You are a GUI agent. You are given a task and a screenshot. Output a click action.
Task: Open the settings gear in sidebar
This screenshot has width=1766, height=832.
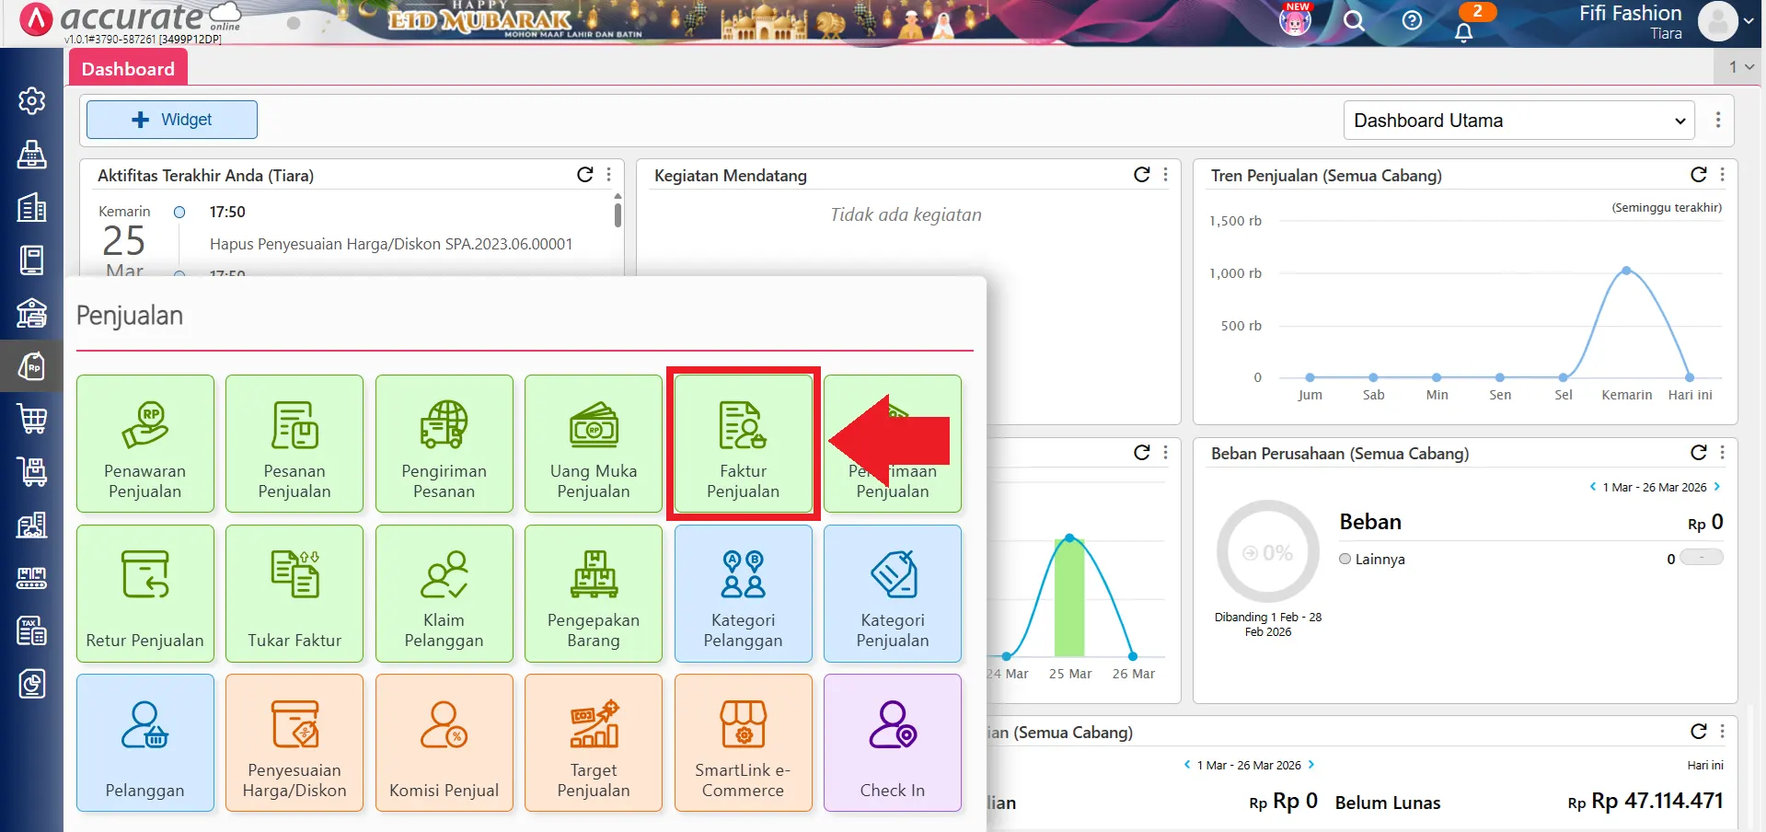tap(32, 100)
